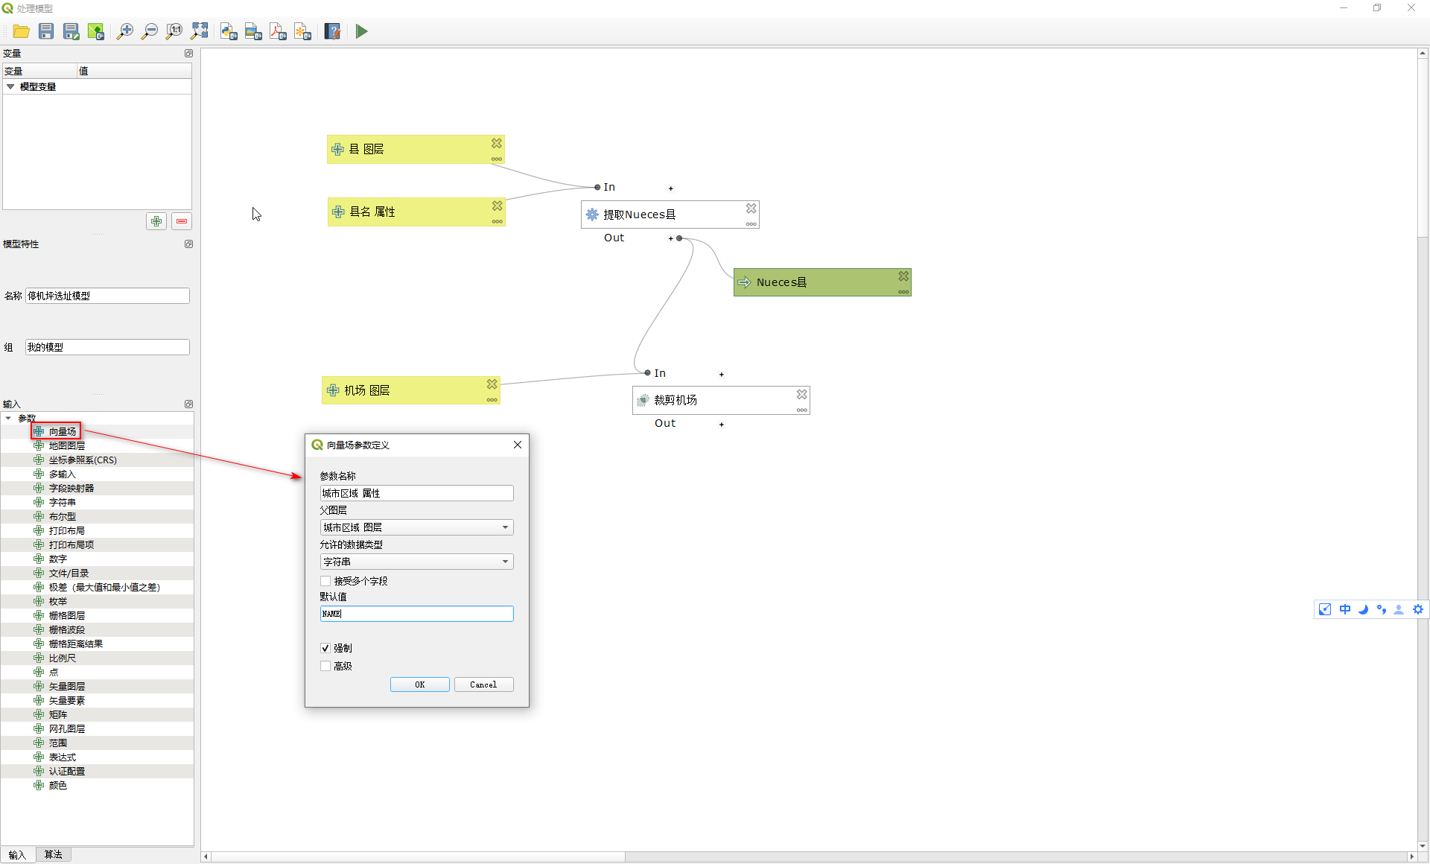Open the 允许的数据类型 dropdown
Screen dimensions: 1430x864
coord(416,562)
